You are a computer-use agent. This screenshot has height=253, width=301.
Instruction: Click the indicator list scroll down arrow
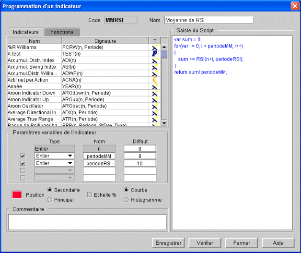164,123
